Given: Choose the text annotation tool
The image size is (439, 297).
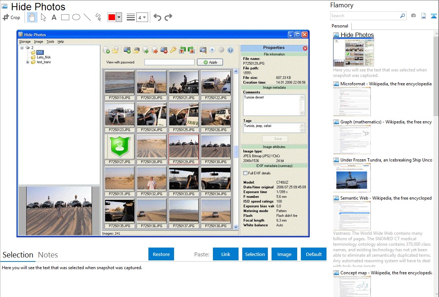Looking at the screenshot, I should (54, 17).
